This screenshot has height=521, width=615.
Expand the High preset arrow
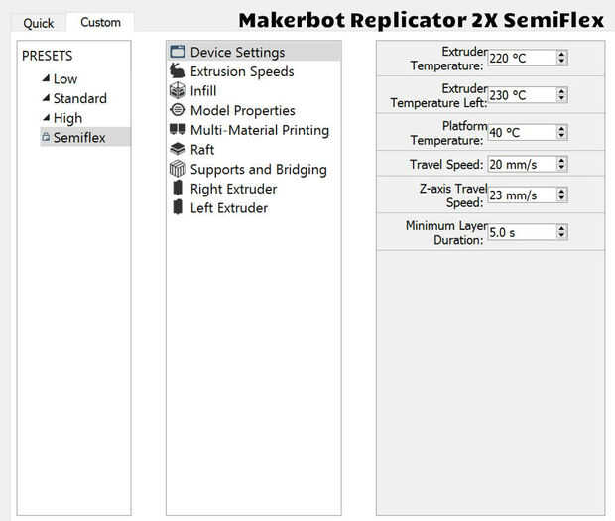[46, 118]
